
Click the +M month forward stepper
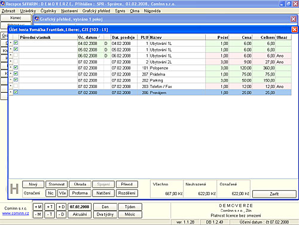tap(38, 207)
